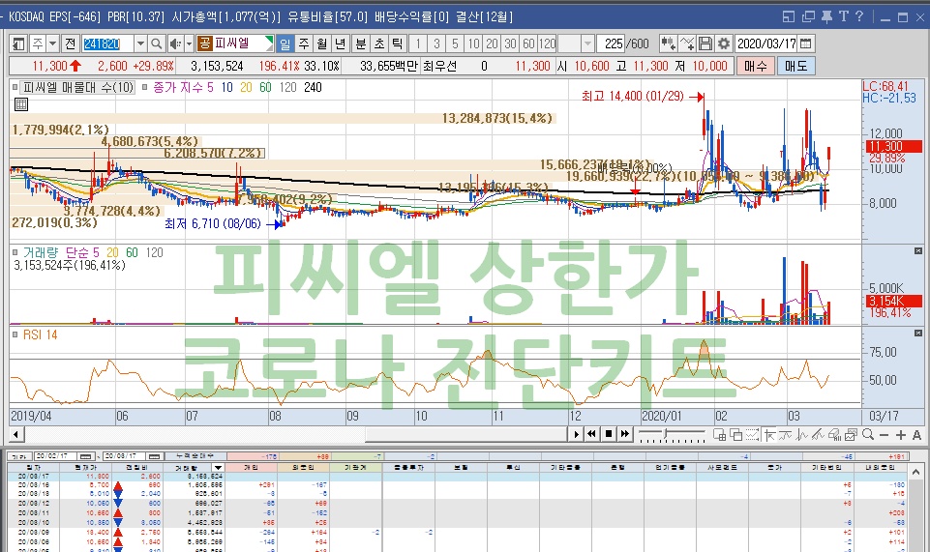The width and height of the screenshot is (930, 552).
Task: Click the 전 button in toolbar
Action: [x=70, y=44]
